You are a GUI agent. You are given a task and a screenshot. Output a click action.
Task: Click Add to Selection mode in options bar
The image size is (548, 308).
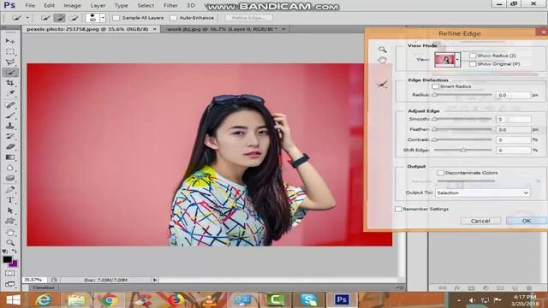(x=60, y=18)
